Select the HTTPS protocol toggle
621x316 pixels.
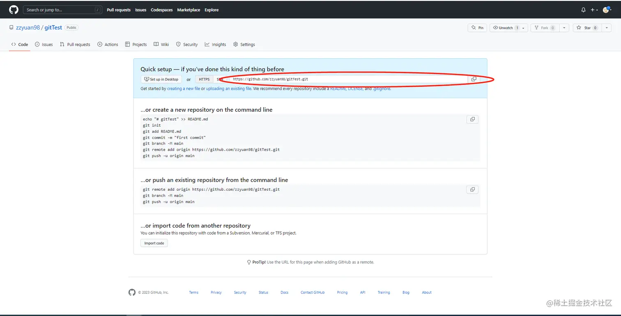[204, 79]
